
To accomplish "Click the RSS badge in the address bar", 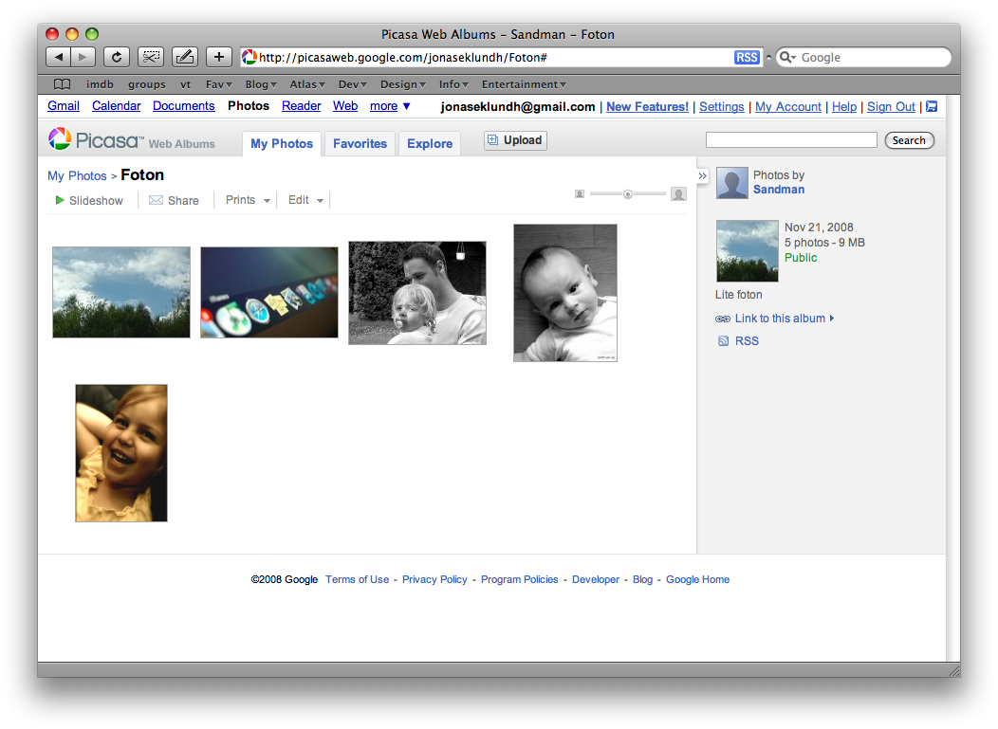I will tap(747, 58).
